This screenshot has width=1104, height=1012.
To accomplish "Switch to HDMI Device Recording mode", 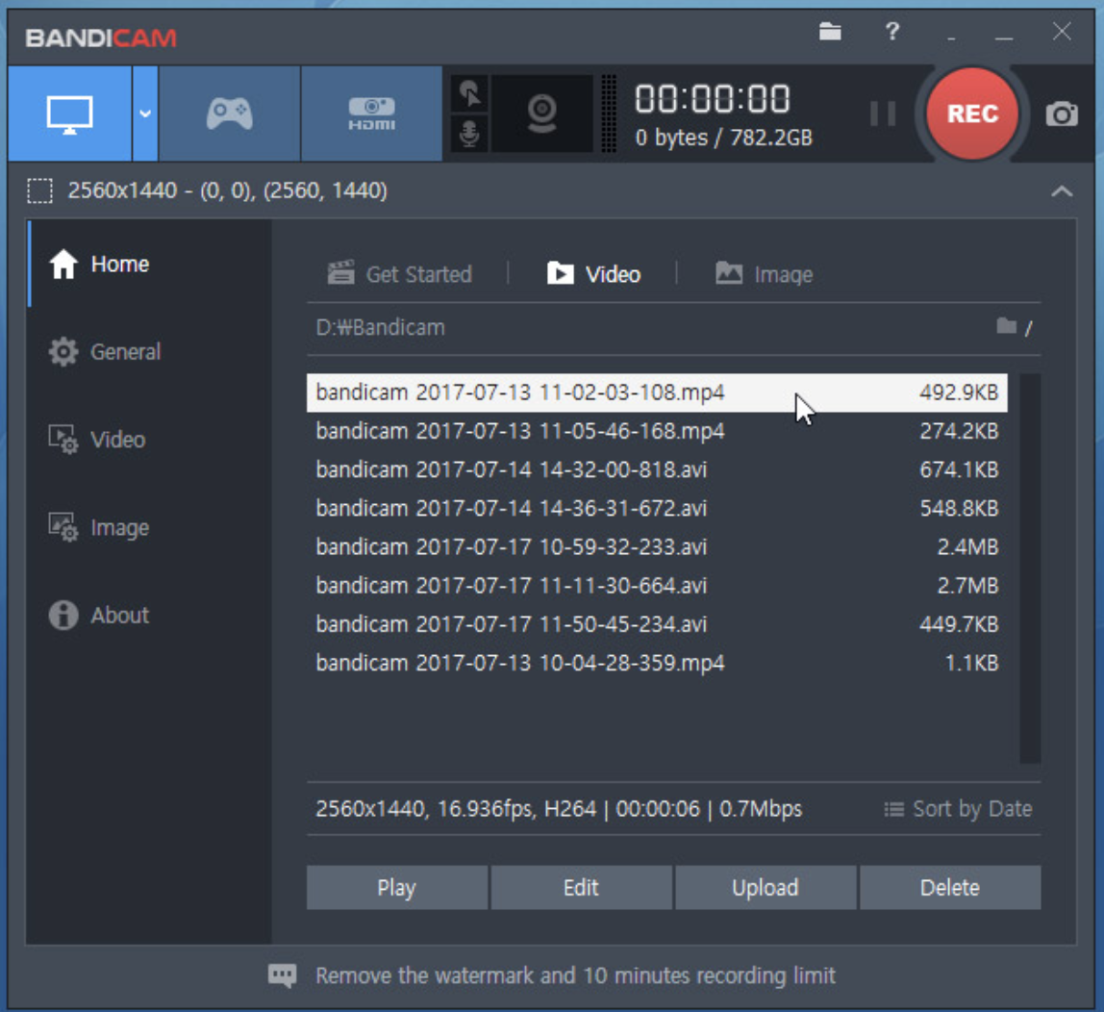I will point(372,114).
